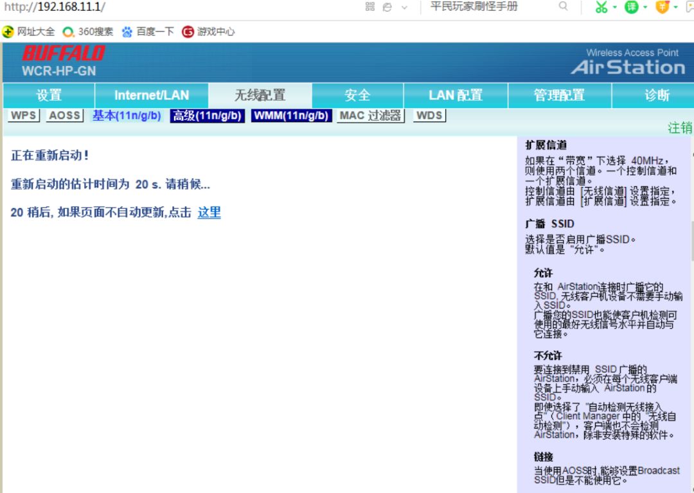Switch to the WDS sub-tab
Screen dimensions: 694x493
tap(428, 116)
